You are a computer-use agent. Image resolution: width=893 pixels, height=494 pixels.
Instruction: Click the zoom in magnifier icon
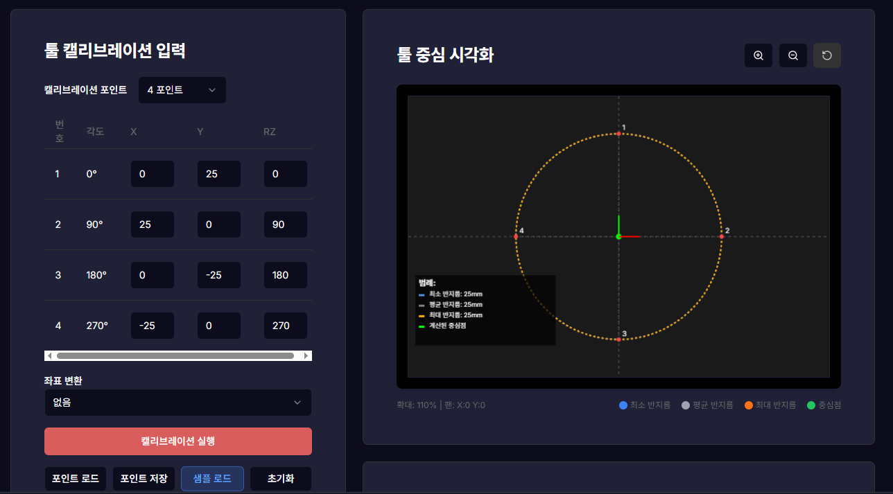(x=758, y=55)
